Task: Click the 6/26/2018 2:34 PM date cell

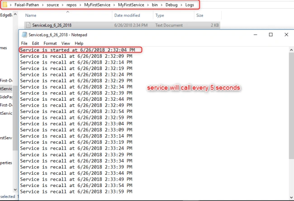Action: point(131,25)
